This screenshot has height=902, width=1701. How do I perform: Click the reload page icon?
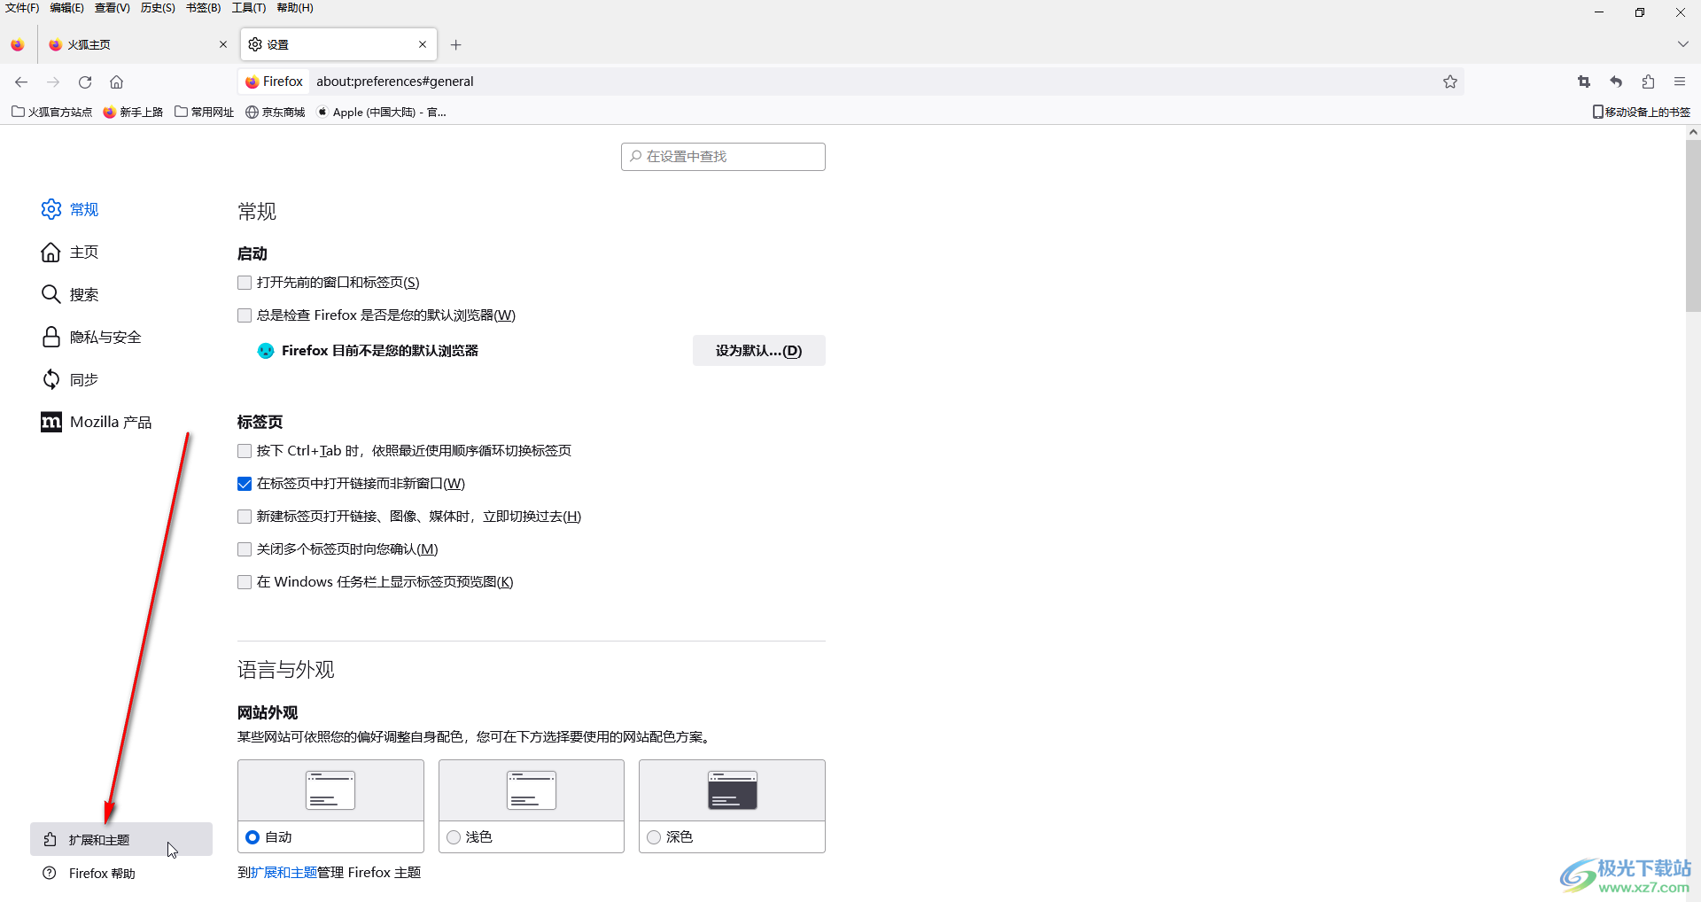tap(85, 82)
